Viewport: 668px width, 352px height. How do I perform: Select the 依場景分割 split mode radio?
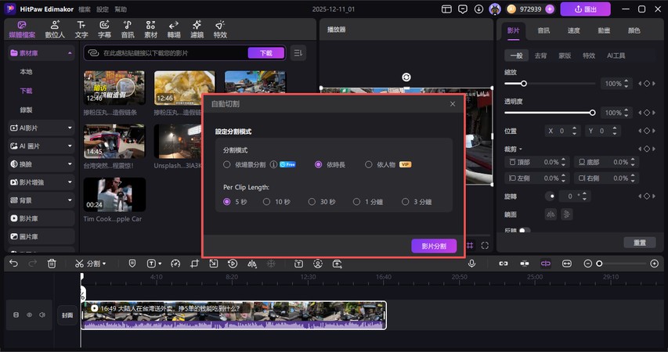coord(226,164)
